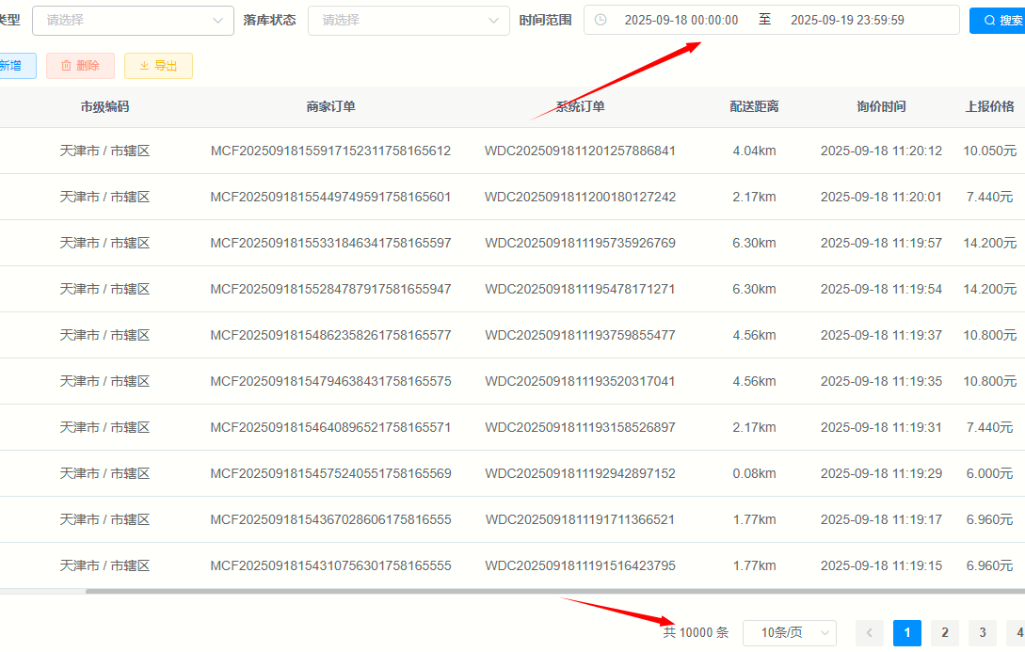
Task: Select merchant order MCF20250918154862358261758165577
Action: [x=330, y=335]
